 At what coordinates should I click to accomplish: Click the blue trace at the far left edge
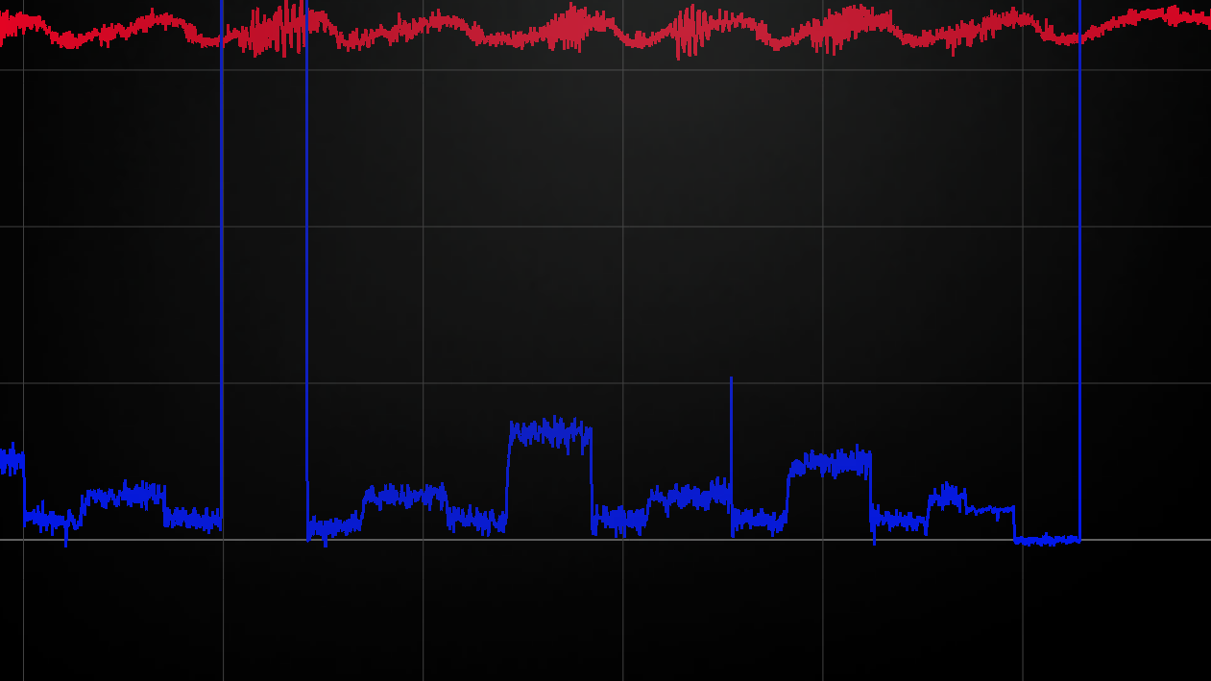click(10, 461)
